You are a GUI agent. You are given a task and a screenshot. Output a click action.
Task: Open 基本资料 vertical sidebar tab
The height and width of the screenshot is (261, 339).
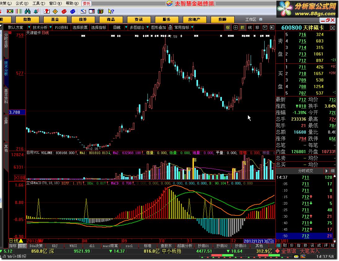click(6, 96)
